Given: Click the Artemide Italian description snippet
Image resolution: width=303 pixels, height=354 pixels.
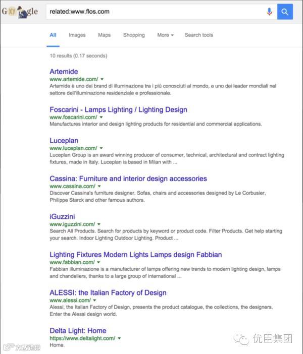Looking at the screenshot, I should pos(163,89).
